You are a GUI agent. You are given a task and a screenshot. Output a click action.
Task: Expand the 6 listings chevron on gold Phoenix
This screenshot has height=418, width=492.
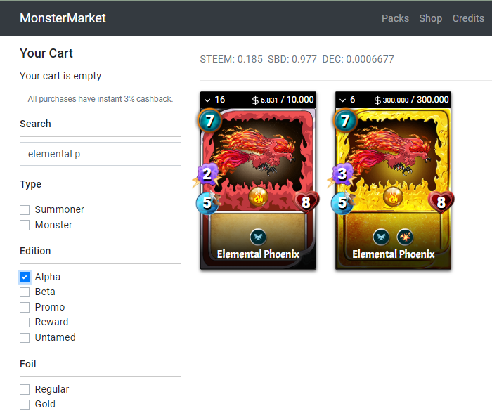click(342, 100)
